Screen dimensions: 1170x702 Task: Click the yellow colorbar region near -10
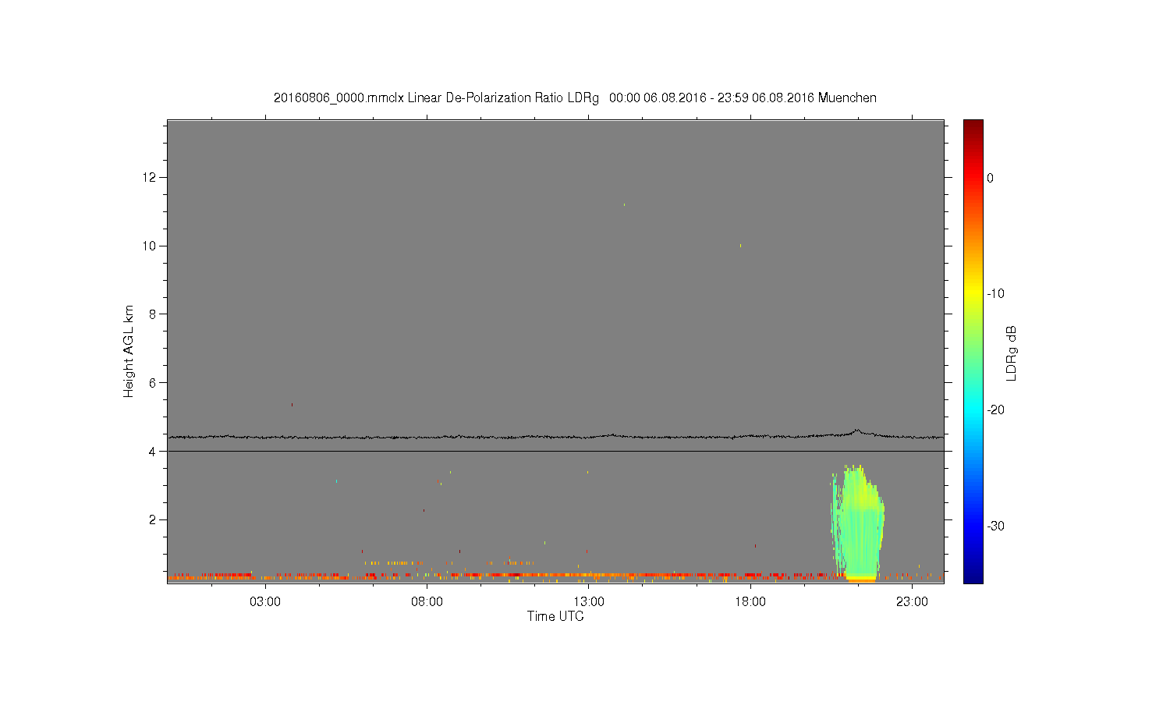pos(973,294)
